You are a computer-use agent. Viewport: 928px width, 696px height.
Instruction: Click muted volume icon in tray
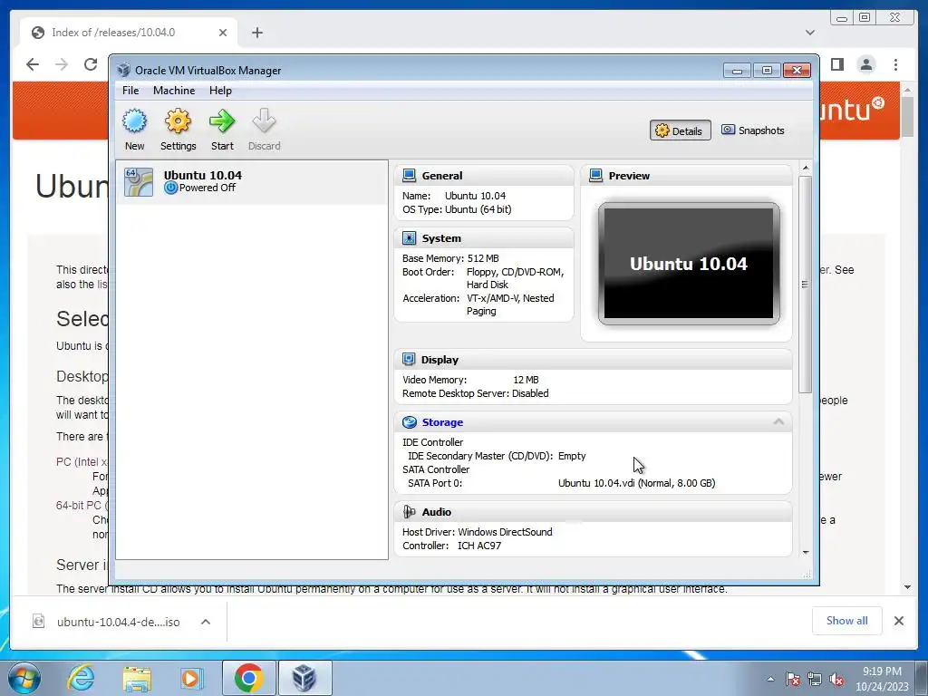836,680
